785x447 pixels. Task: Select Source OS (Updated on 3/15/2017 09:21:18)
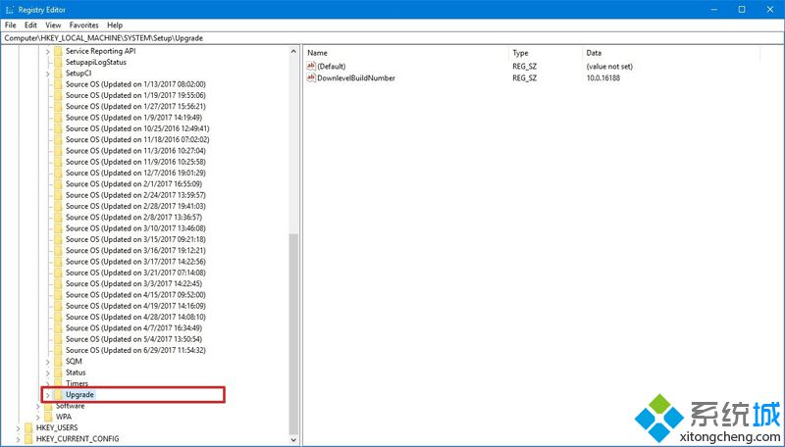(135, 239)
